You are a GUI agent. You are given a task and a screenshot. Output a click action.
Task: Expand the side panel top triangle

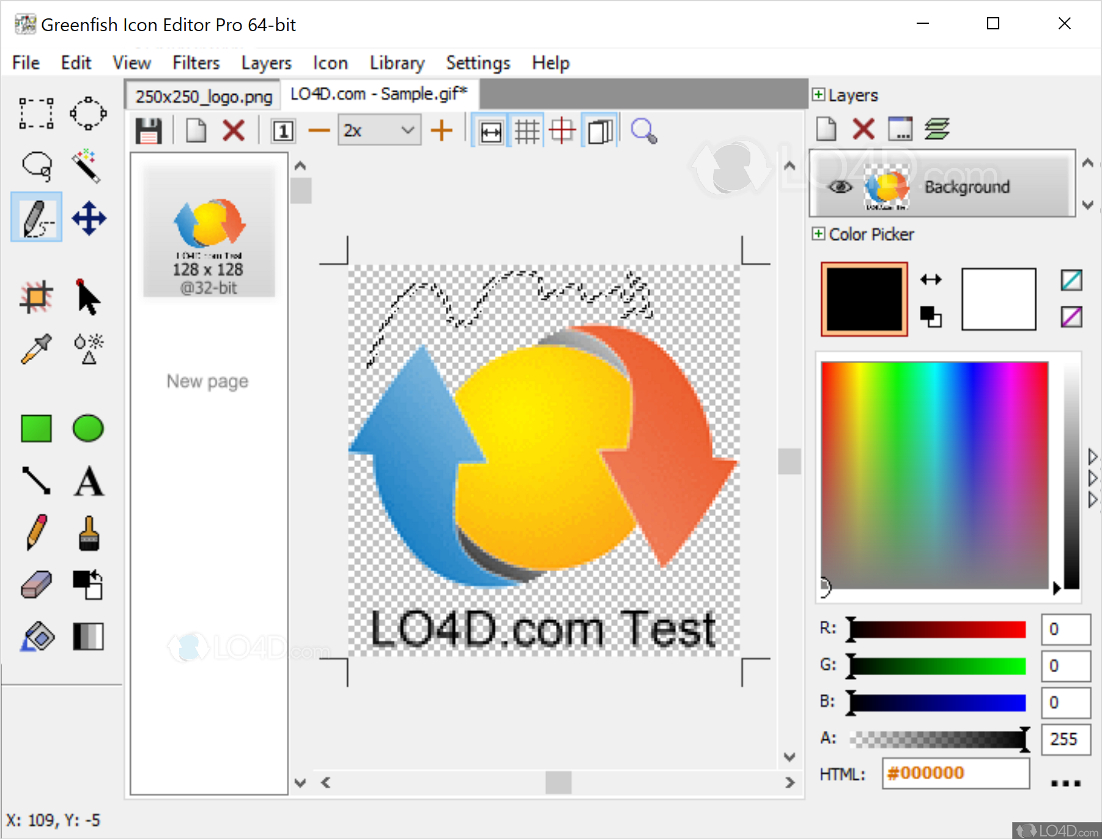click(x=1093, y=456)
